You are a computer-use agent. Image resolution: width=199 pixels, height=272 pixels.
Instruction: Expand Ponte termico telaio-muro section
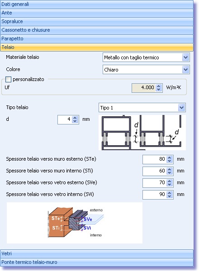[x=97, y=262]
